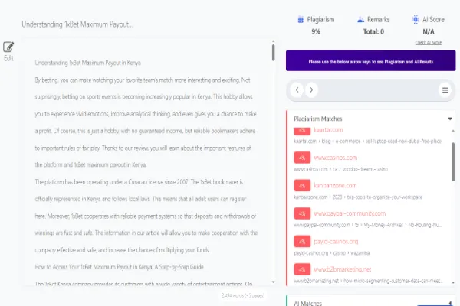Click the 'Understanding 1xBet Maximum Payout...' document title

(77, 24)
